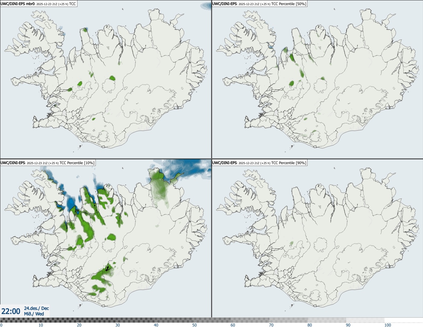The width and height of the screenshot is (423, 328).
Task: Click the 40 tick label on colorbar
Action: pyautogui.click(x=156, y=325)
